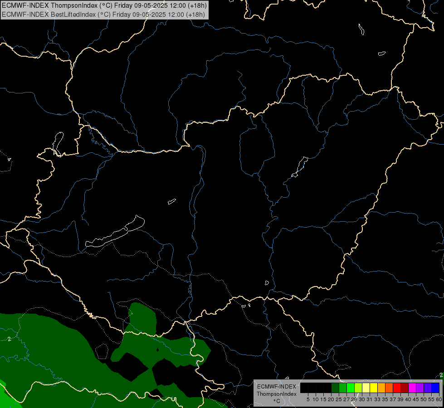Viewport: 444px width, 408px height.
Task: Click the violet 50–55 legend swatch
Action: click(x=428, y=388)
